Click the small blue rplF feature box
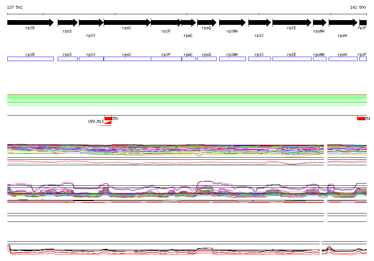 coord(363,59)
